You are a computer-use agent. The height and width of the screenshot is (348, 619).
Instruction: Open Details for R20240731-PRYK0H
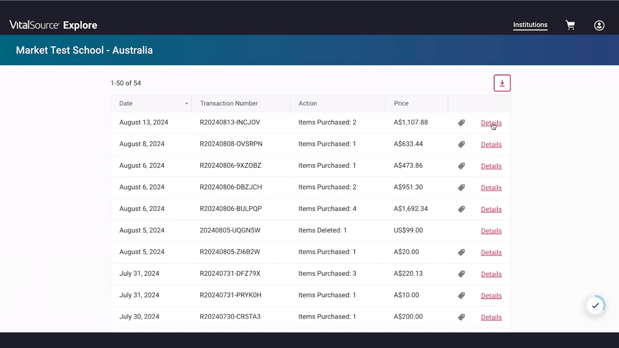coord(491,295)
